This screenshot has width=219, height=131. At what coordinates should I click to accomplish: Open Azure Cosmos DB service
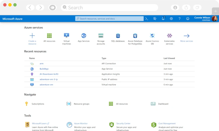click(x=152, y=36)
